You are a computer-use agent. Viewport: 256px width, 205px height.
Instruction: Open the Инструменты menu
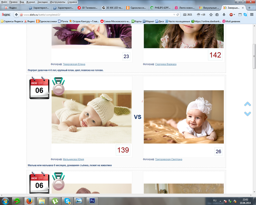pyautogui.click(x=57, y=2)
